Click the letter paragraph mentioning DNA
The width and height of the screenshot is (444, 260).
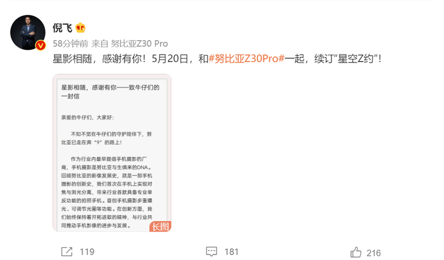[x=107, y=192]
